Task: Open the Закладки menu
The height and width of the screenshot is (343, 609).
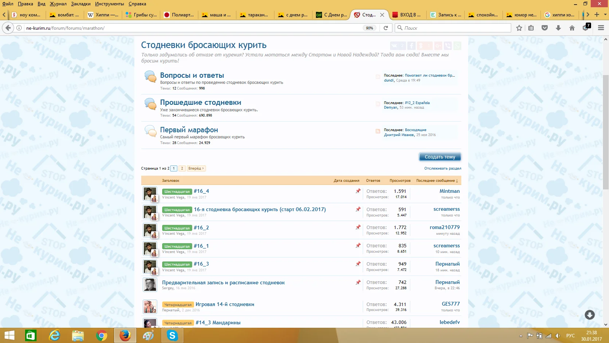Action: [81, 4]
